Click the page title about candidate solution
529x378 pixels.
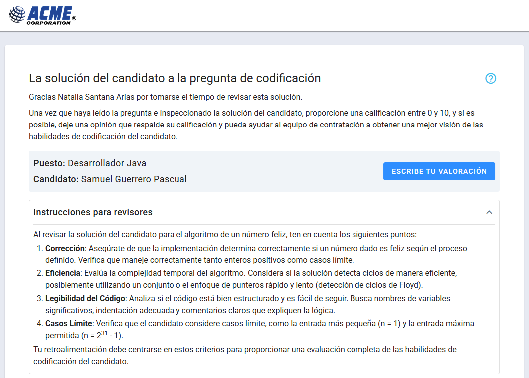[x=175, y=78]
